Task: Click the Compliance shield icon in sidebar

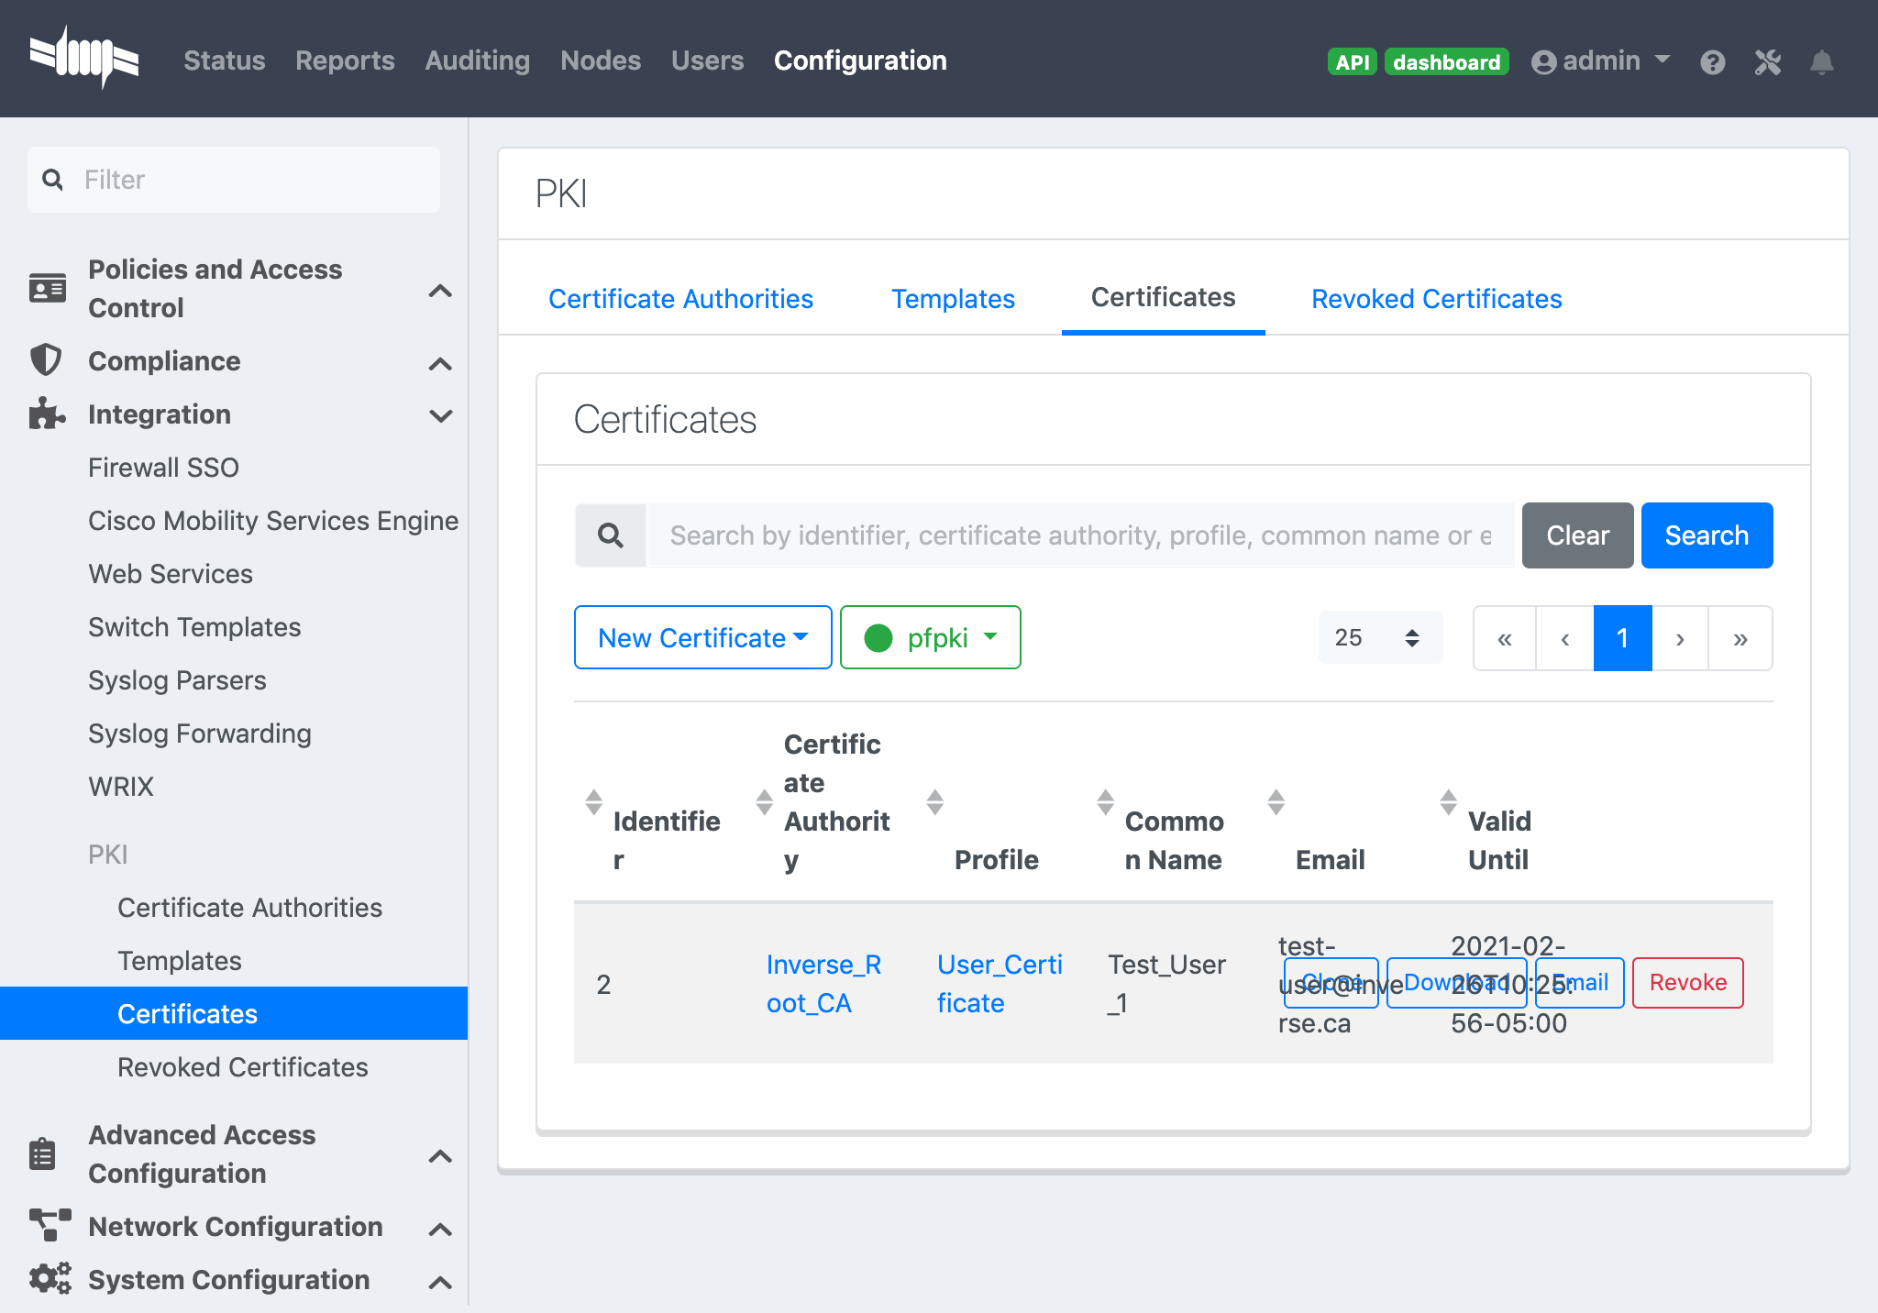Action: coord(47,360)
